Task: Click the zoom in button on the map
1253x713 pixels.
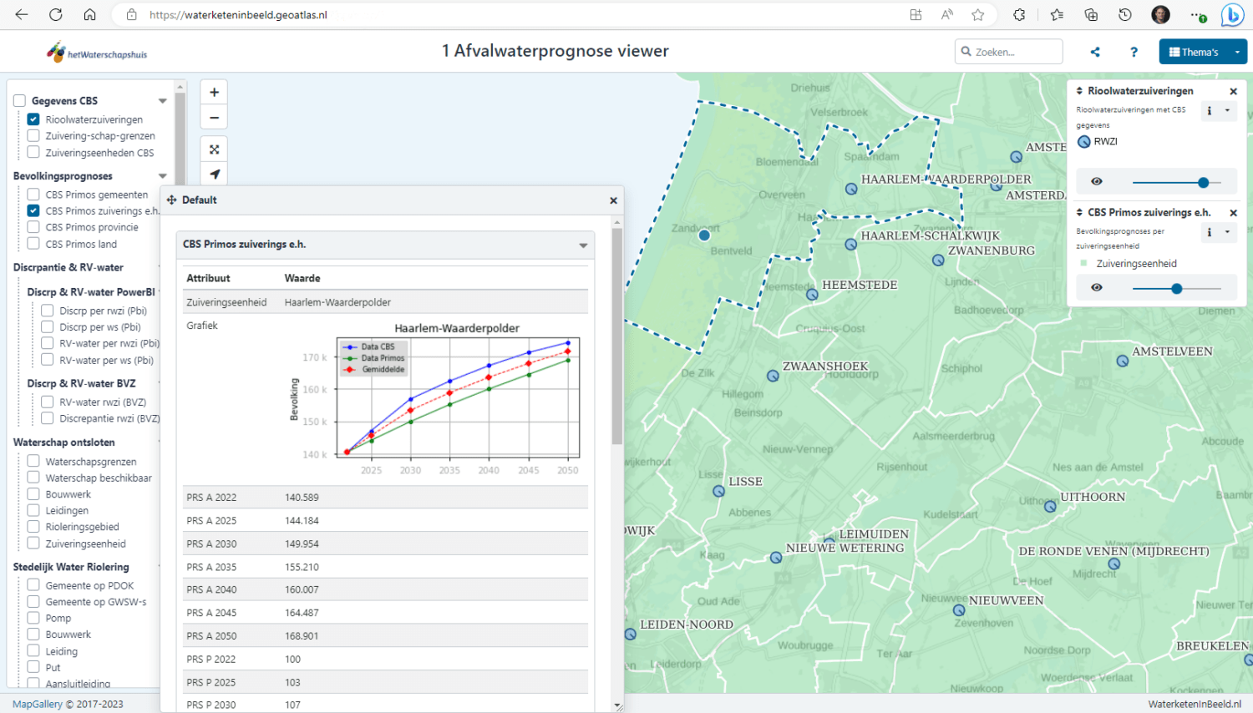Action: click(x=214, y=92)
